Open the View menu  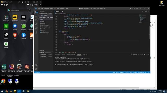click(x=51, y=9)
